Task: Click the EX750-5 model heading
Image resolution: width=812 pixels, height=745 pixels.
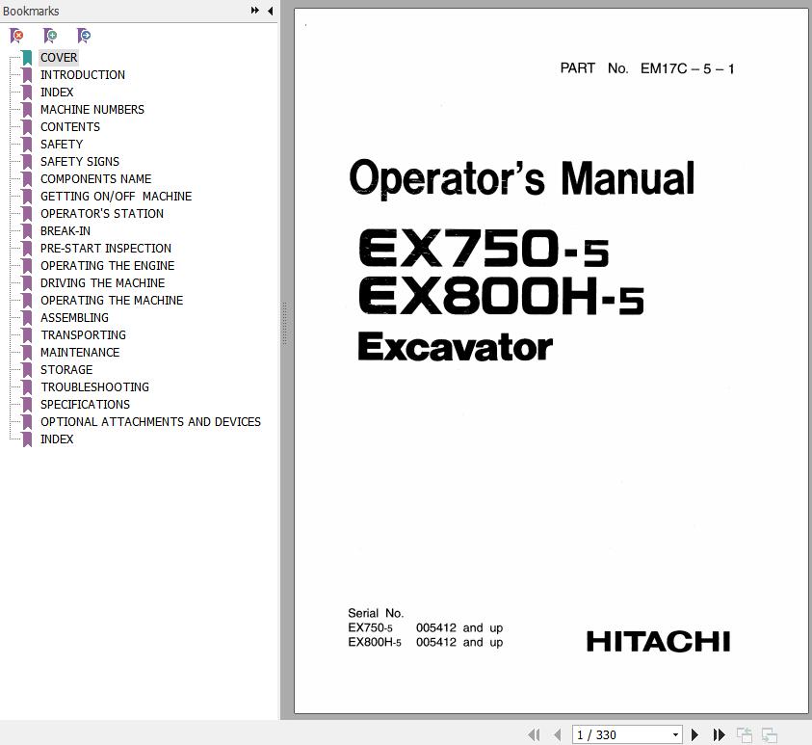Action: coord(484,248)
